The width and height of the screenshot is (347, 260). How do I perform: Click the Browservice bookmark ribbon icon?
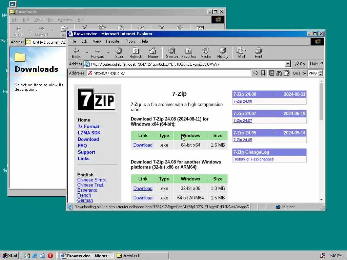[263, 73]
